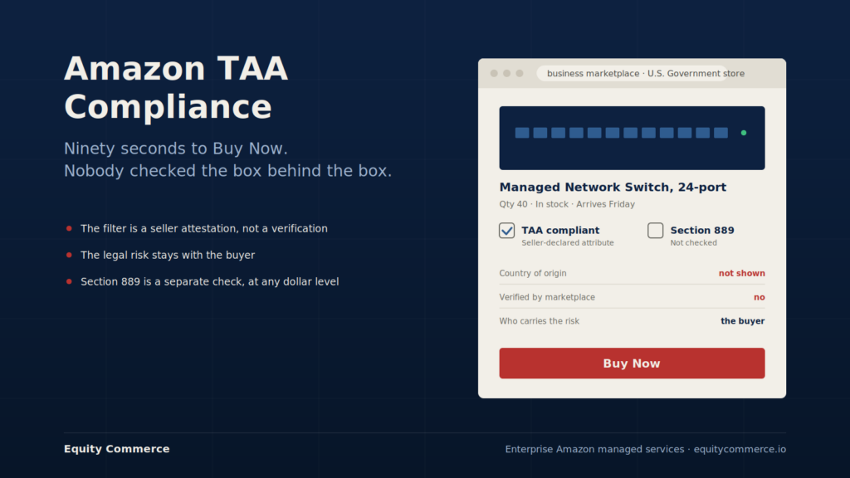Click the 'Verified by marketplace' label
850x478 pixels.
pyautogui.click(x=547, y=297)
